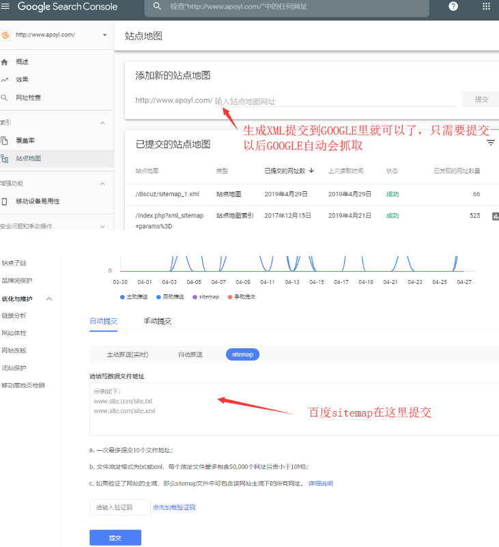Open 网站改版 in the Baidu sidebar

click(x=14, y=350)
